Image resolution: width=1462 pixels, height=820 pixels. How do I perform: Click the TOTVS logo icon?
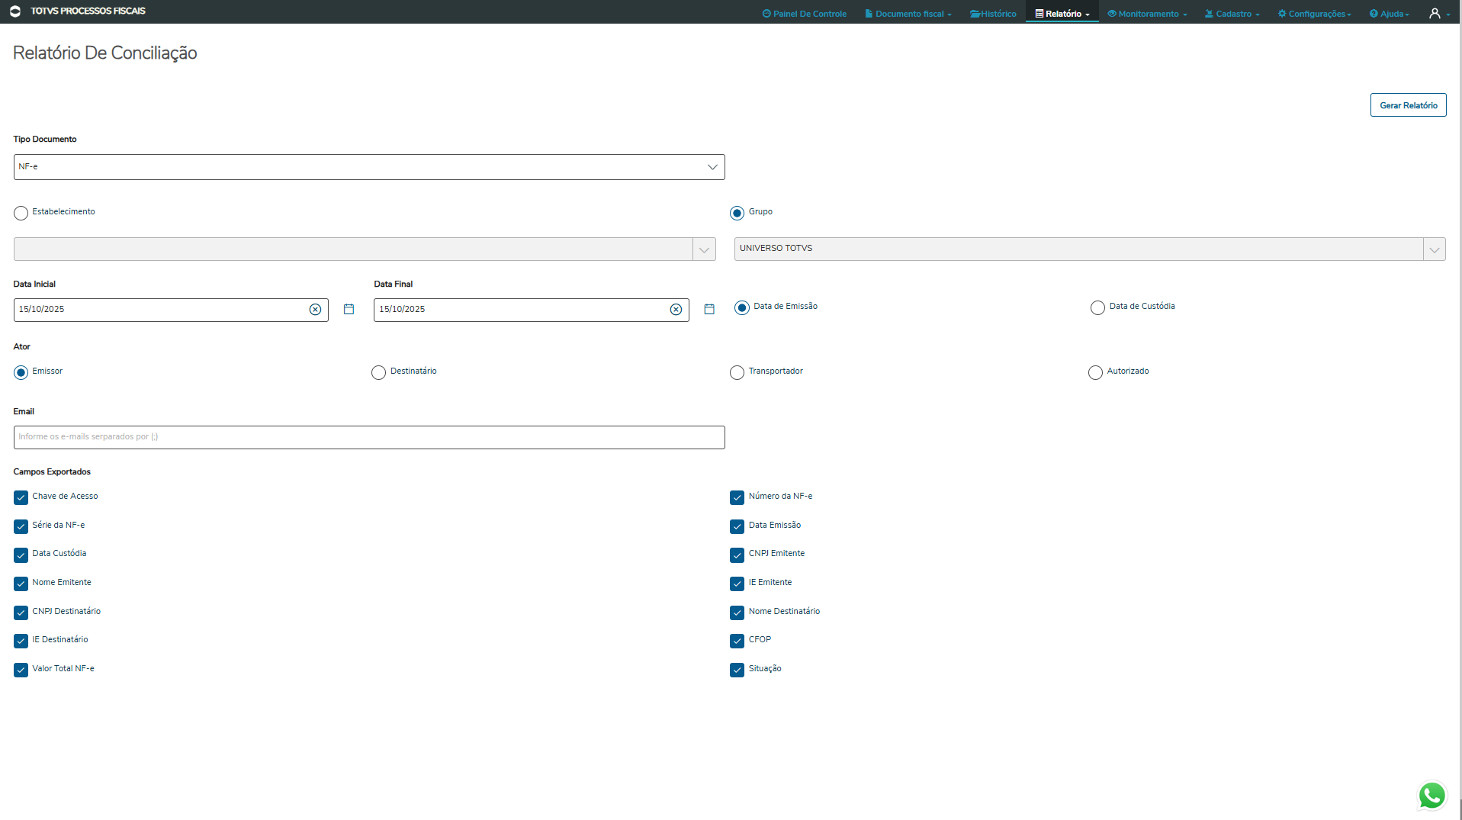tap(14, 11)
